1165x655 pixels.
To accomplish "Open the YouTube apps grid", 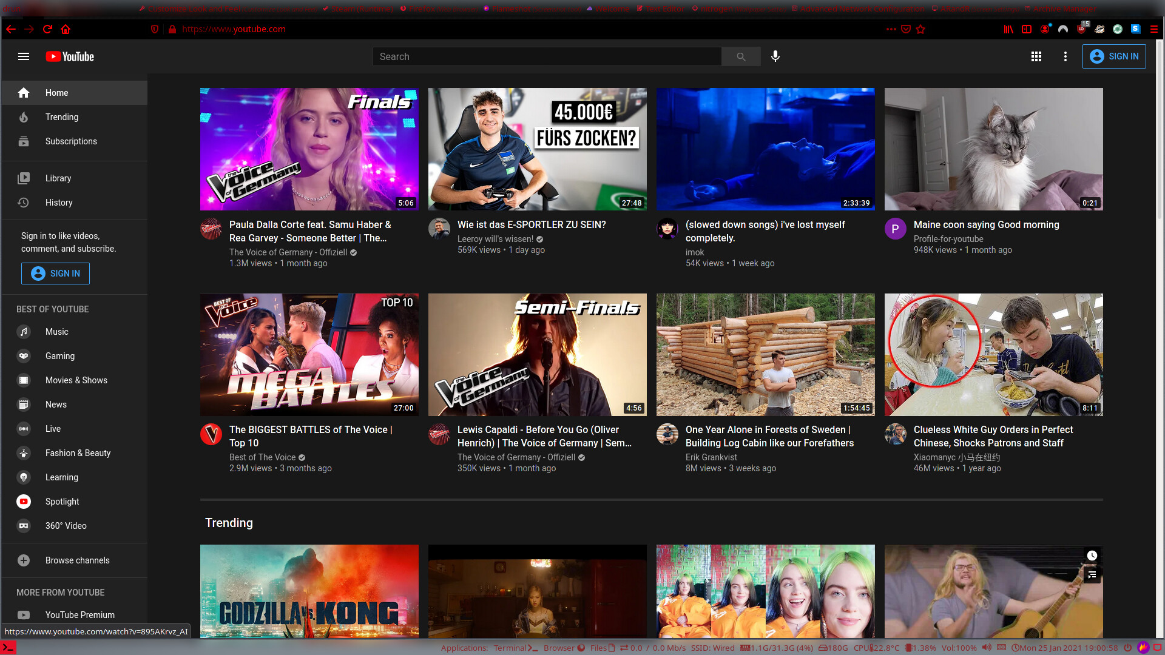I will coord(1036,56).
